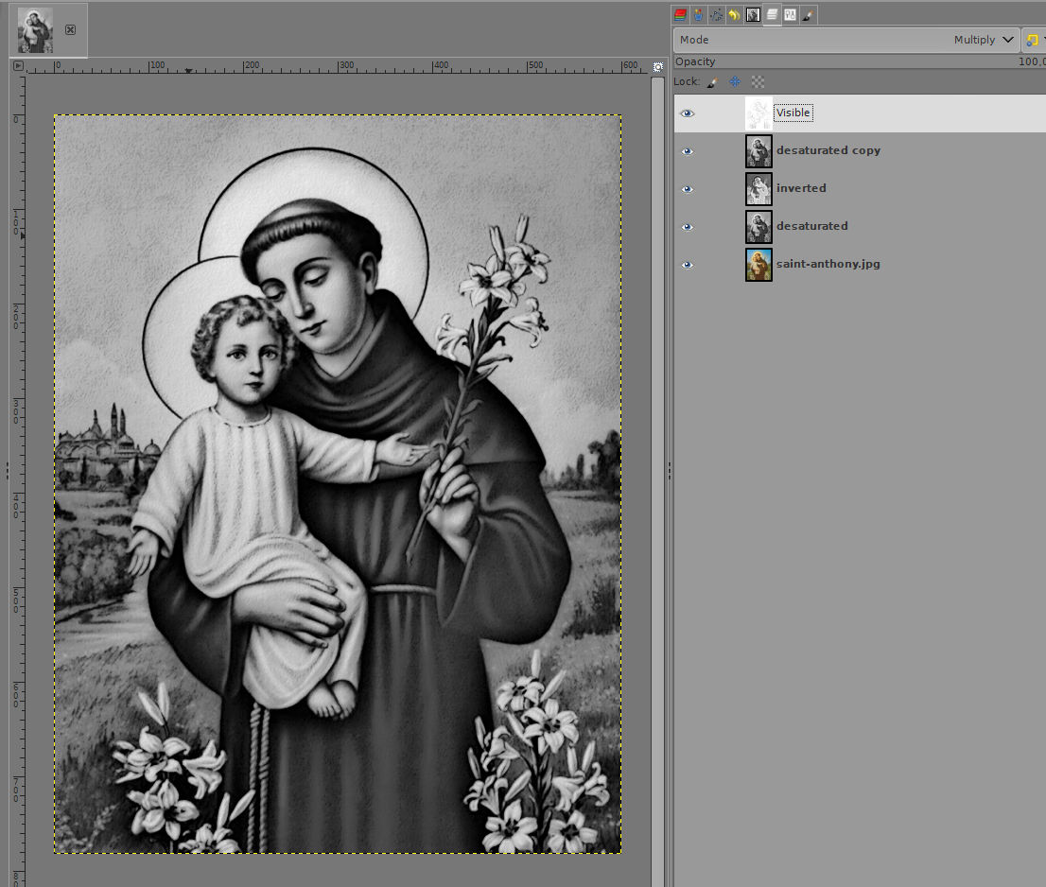Open the image preview tab in dock
Viewport: 1046px width, 887px height.
pos(753,14)
